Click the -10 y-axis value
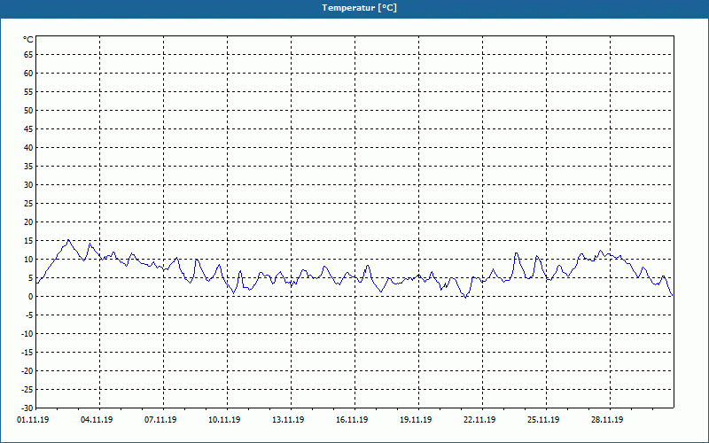This screenshot has width=709, height=443. click(27, 334)
